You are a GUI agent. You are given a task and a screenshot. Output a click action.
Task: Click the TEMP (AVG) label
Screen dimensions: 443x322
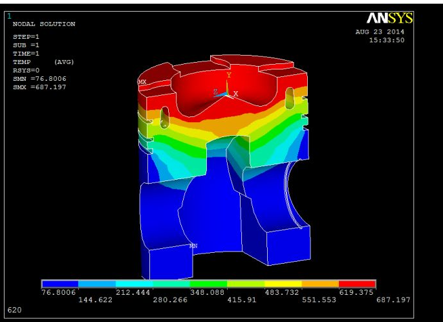[x=43, y=62]
